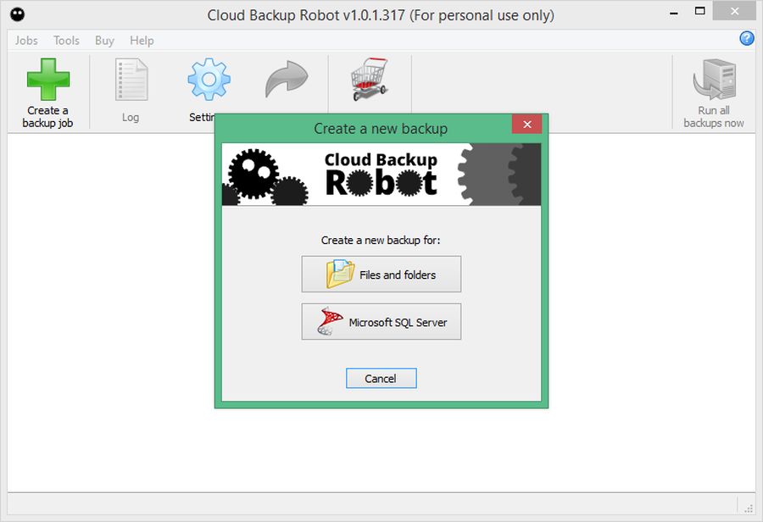Viewport: 763px width, 522px height.
Task: Choose Files and folders backup type
Action: [381, 275]
